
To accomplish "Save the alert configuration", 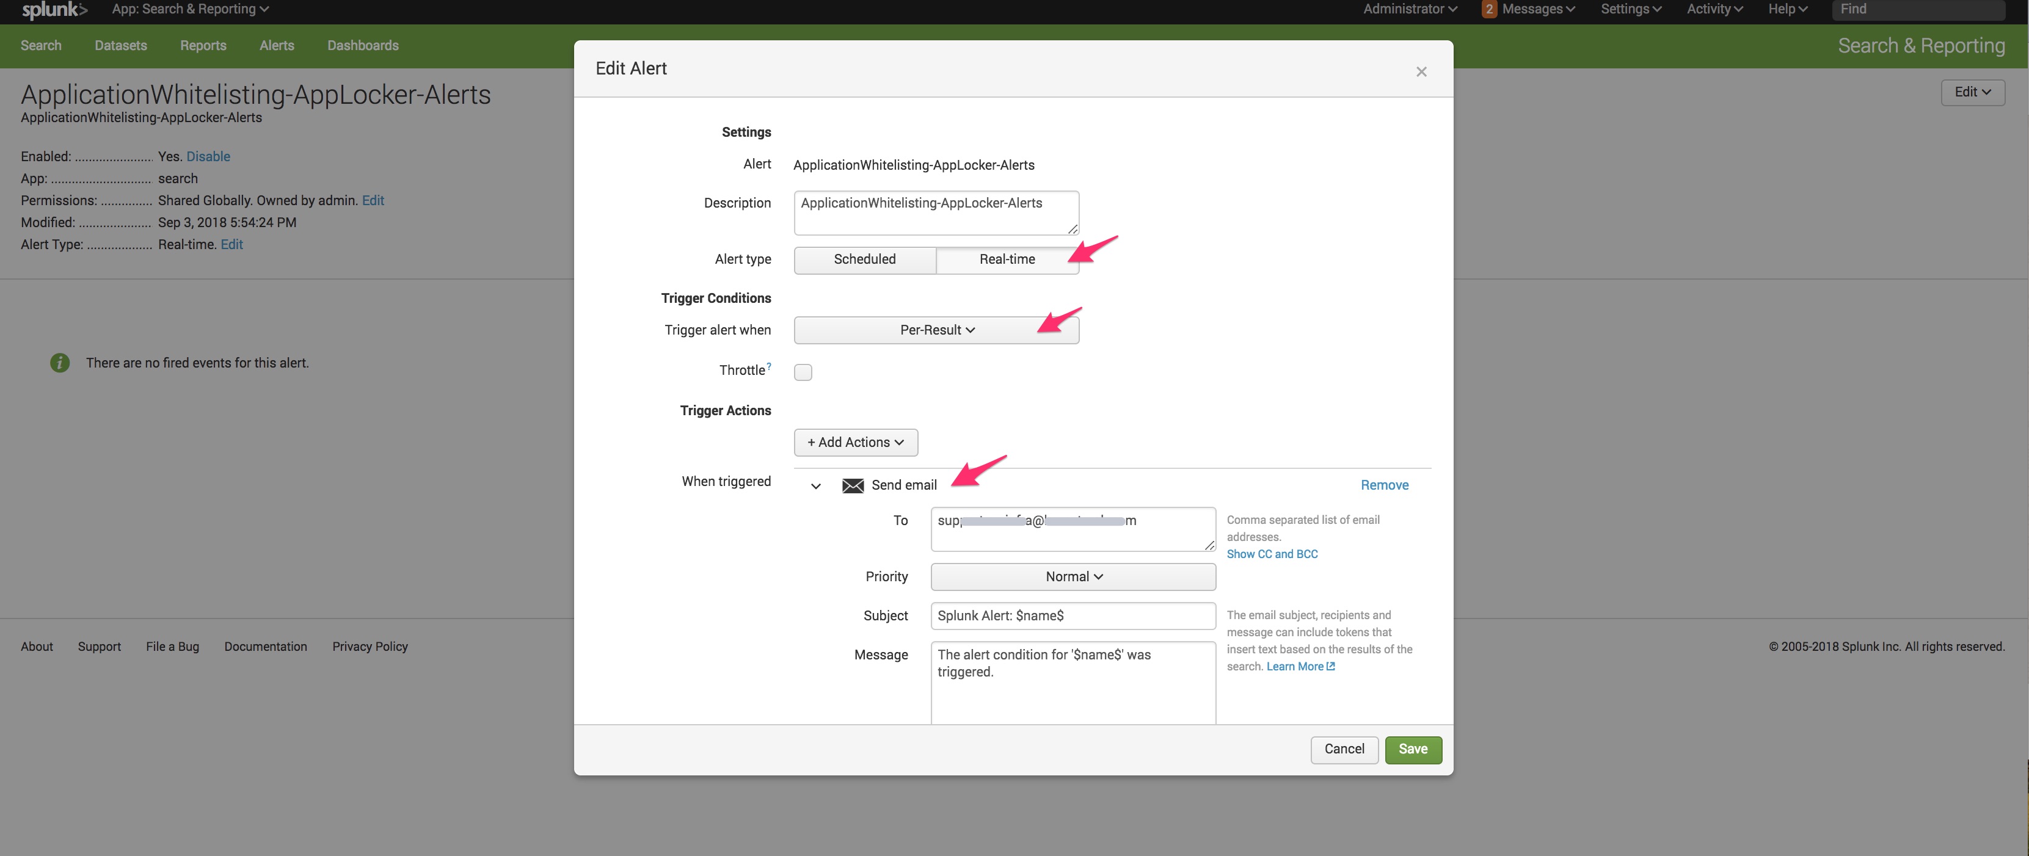I will coord(1413,749).
